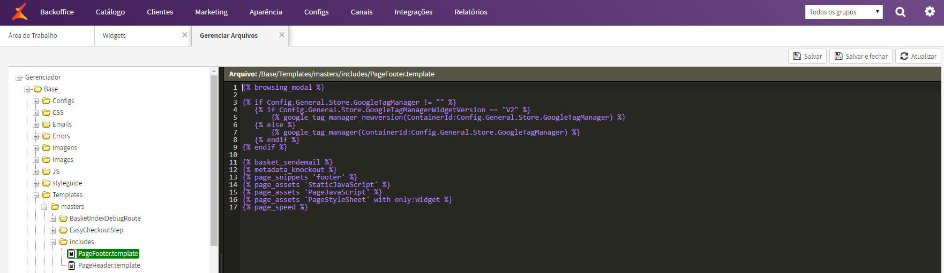Screen dimensions: 944x273
Task: Open the Integrações menu
Action: point(414,12)
